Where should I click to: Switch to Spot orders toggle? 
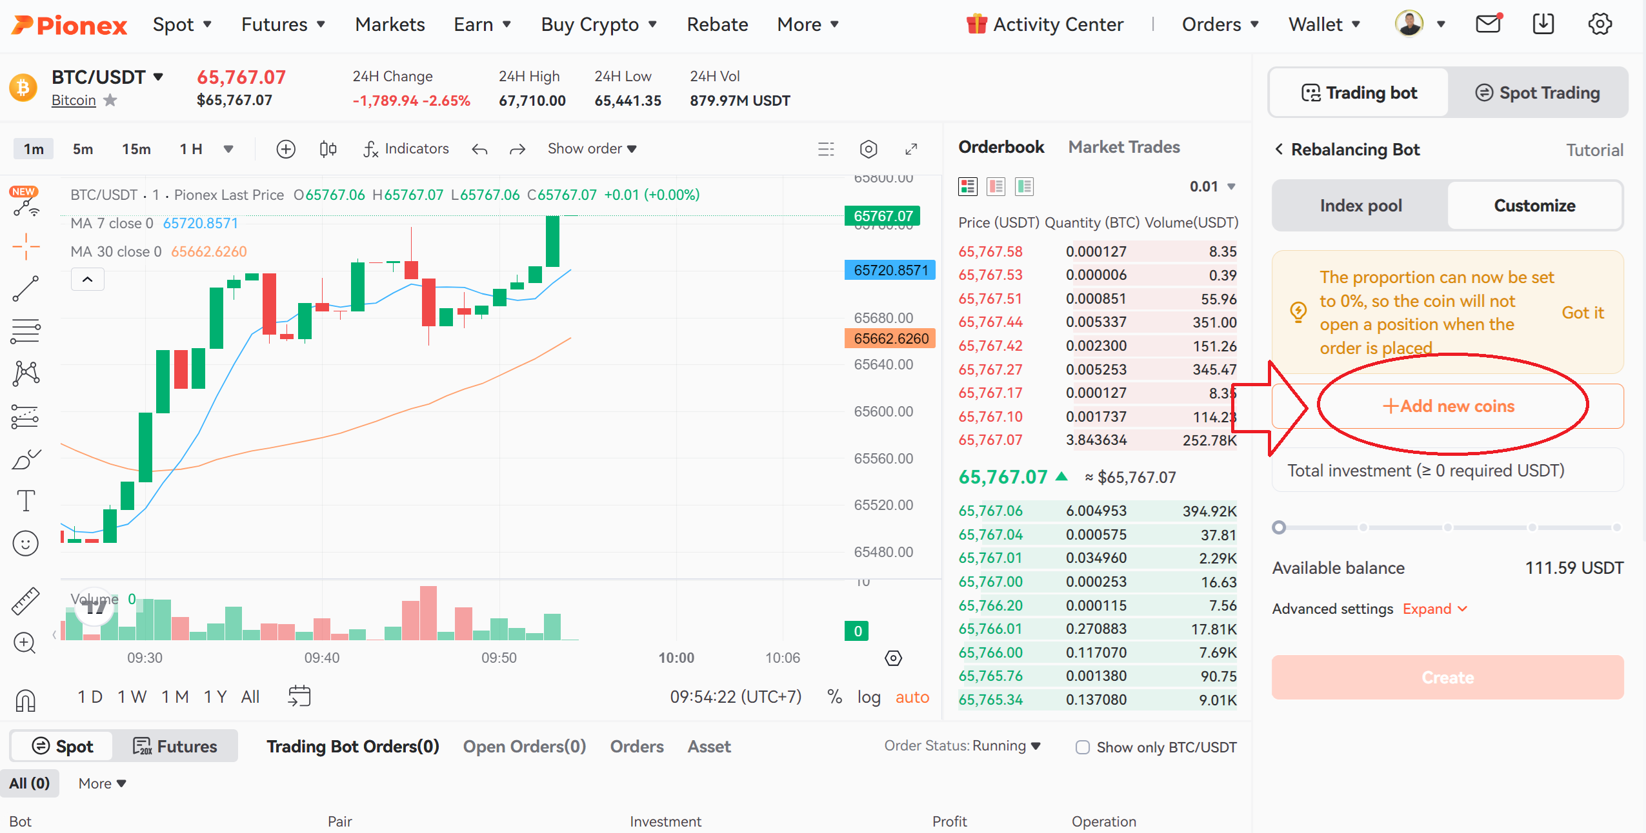pos(63,746)
